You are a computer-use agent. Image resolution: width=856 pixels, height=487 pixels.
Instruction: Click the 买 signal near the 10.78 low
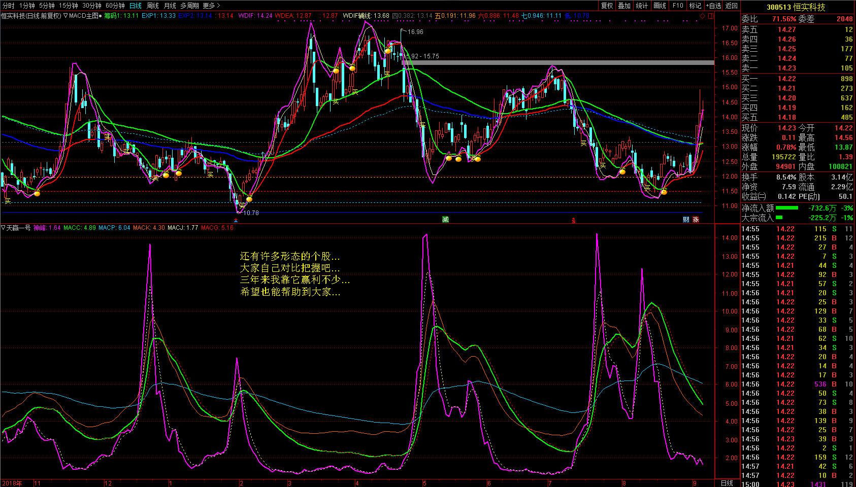242,205
